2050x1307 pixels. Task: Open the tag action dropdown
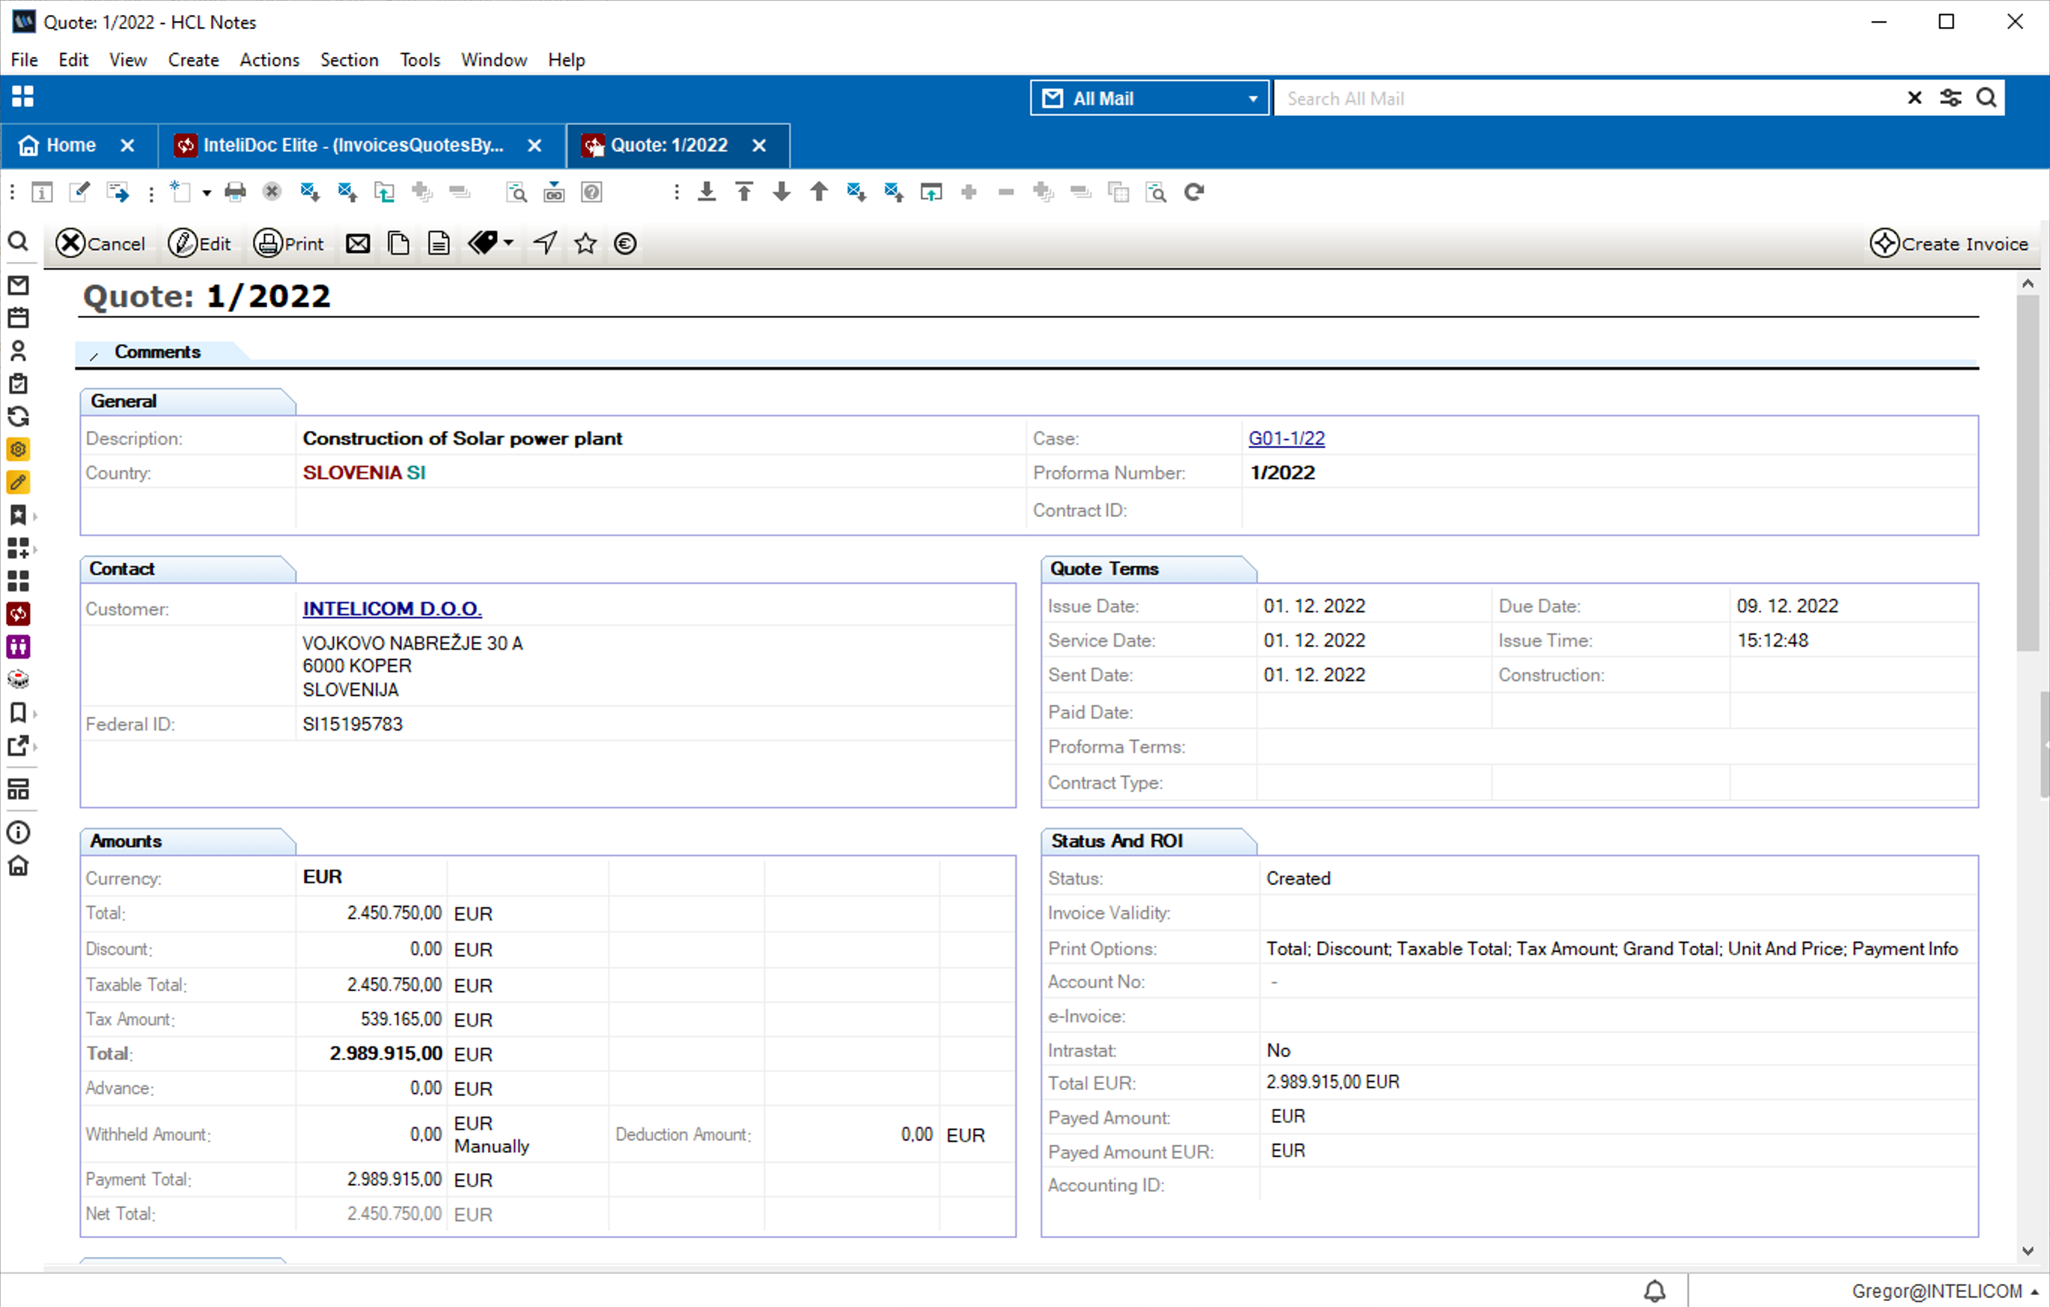(x=508, y=244)
